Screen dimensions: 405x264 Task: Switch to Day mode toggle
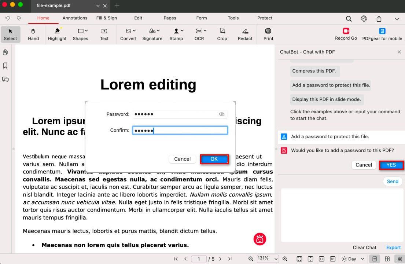point(349,259)
